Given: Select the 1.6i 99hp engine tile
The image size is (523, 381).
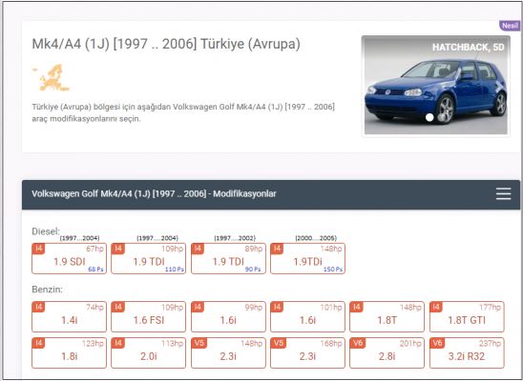Looking at the screenshot, I should point(228,317).
